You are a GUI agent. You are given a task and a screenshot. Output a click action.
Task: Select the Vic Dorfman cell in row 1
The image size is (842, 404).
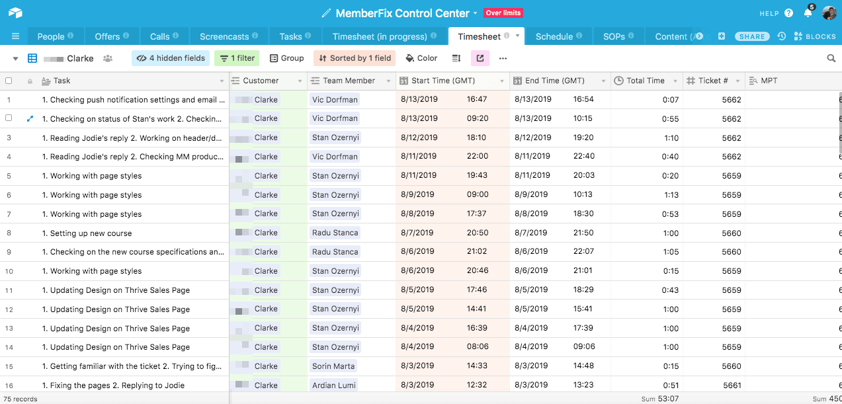[335, 100]
